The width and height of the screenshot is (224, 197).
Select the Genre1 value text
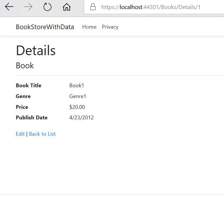coord(78,96)
